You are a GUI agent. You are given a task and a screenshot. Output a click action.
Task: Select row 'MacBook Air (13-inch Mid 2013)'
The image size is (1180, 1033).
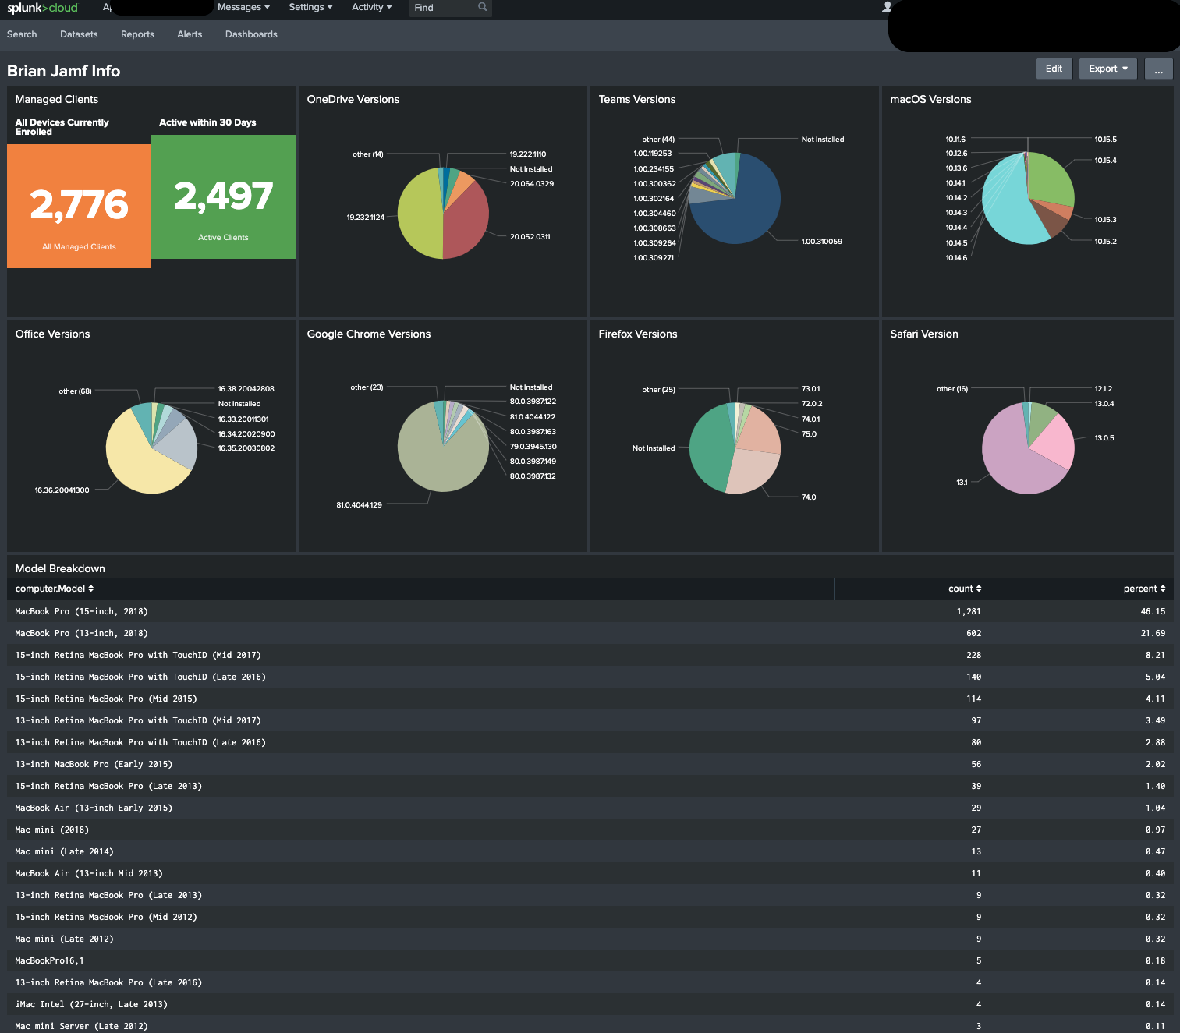click(590, 873)
